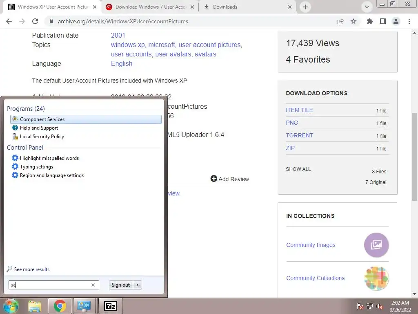This screenshot has height=314, width=418.
Task: Open the Chrome profile avatar
Action: click(x=396, y=21)
